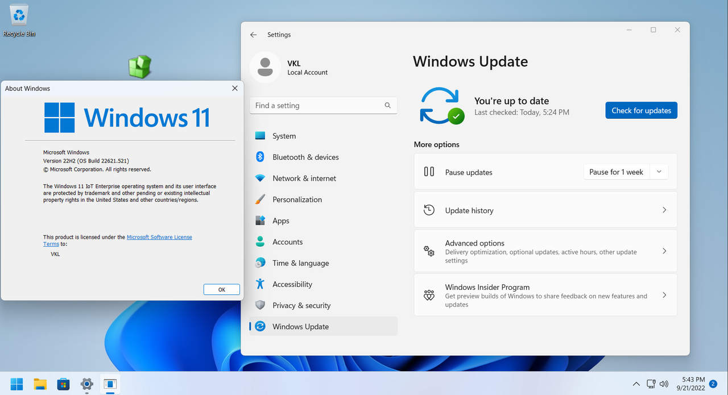Click the Settings gear on the taskbar
This screenshot has height=395, width=728.
pyautogui.click(x=86, y=384)
